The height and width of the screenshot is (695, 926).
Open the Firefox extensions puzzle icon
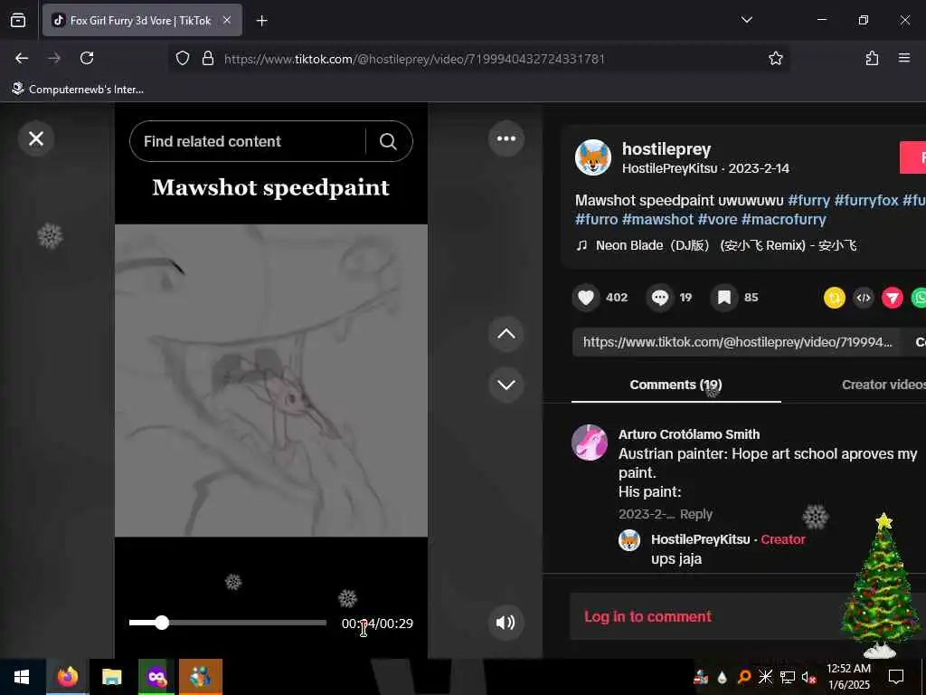pyautogui.click(x=872, y=58)
